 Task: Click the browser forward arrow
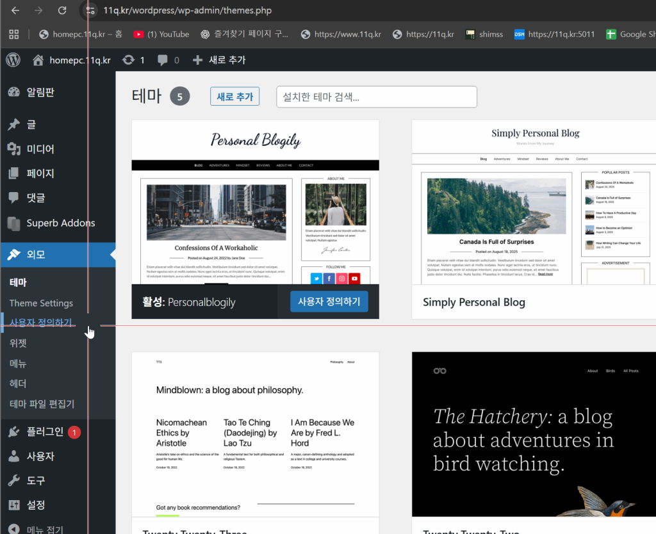(x=38, y=10)
